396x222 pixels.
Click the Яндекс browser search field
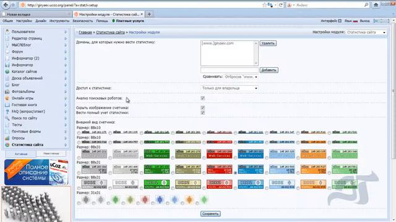coord(329,5)
